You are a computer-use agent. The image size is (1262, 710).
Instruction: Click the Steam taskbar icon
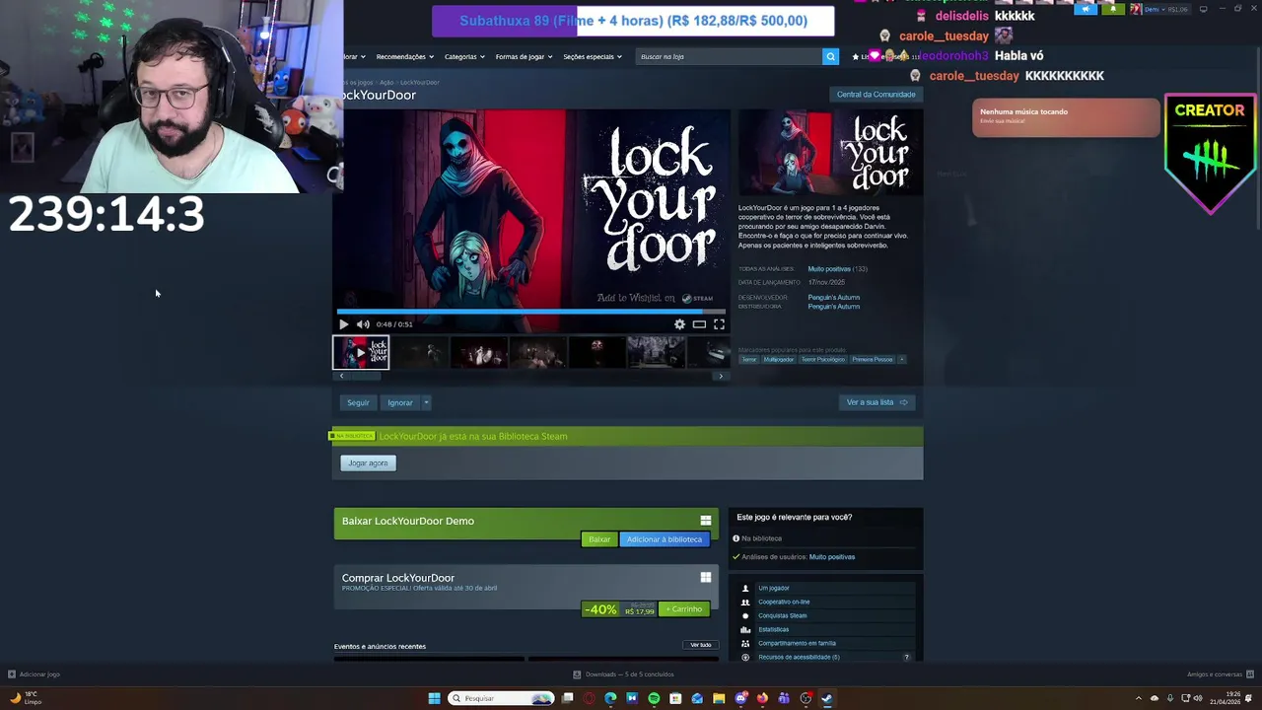point(827,698)
